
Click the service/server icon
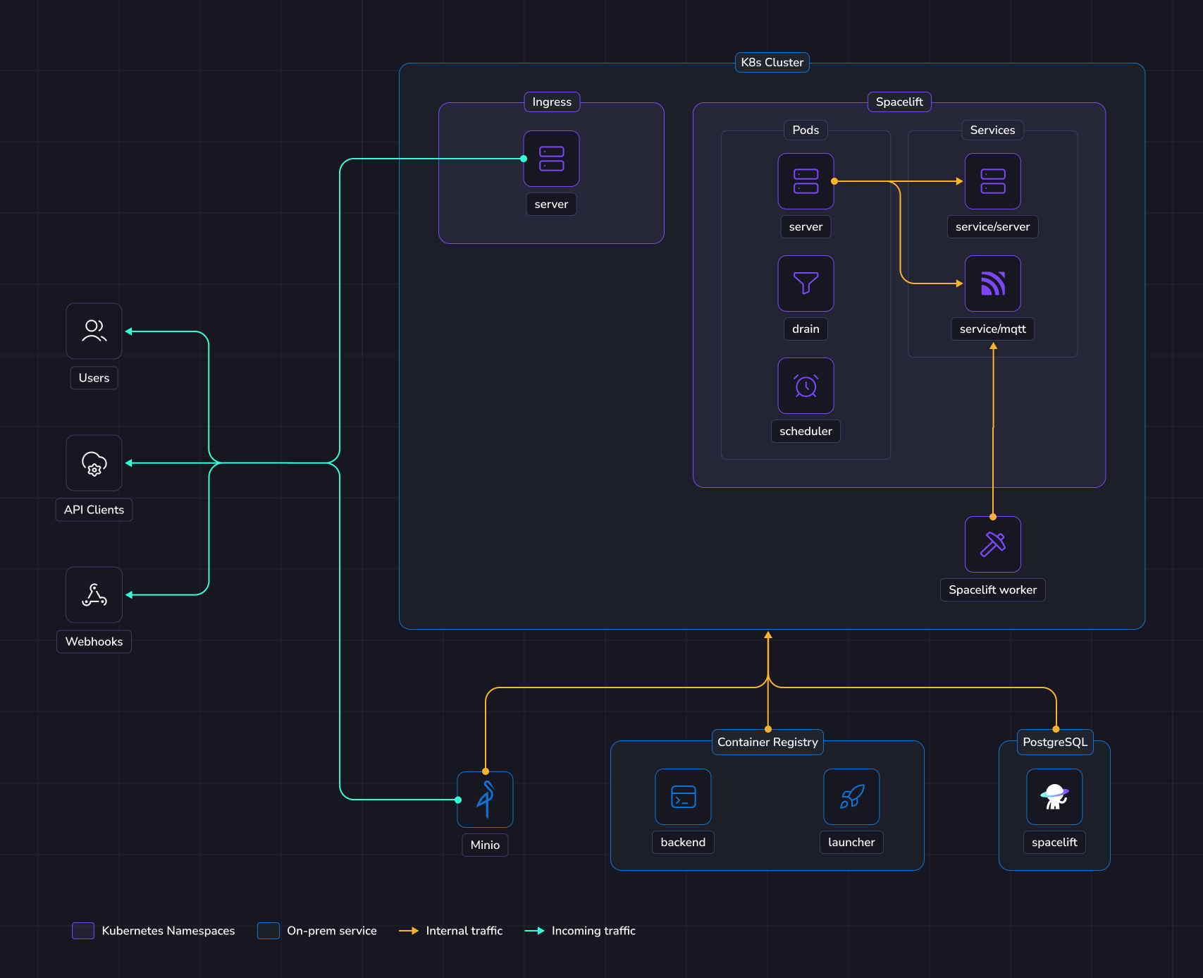click(x=992, y=181)
